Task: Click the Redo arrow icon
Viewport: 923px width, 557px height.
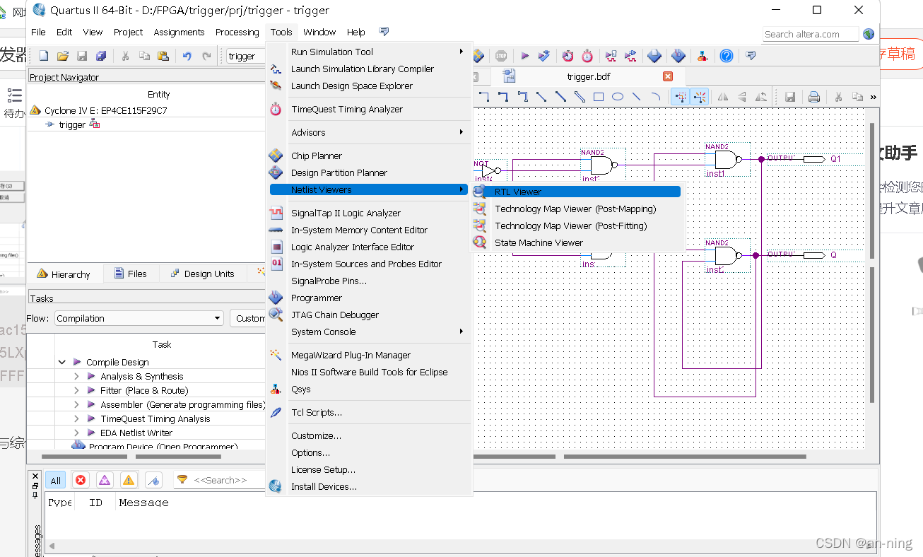Action: pyautogui.click(x=207, y=56)
